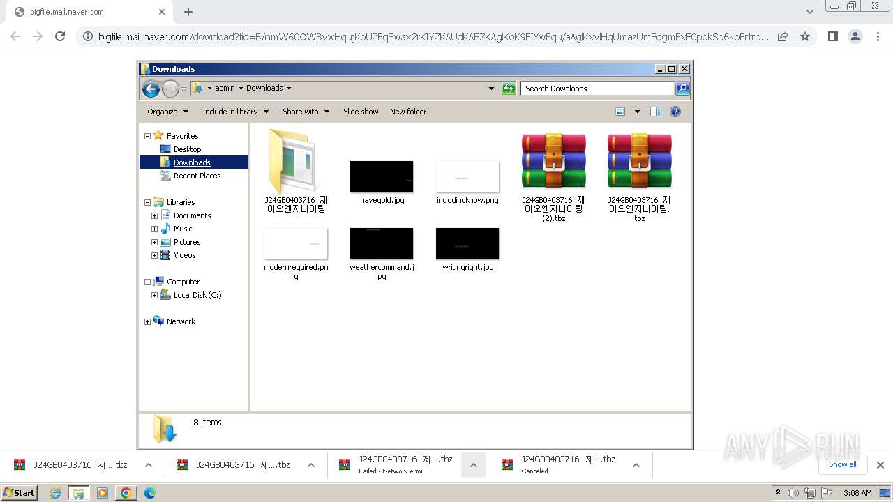The image size is (893, 502).
Task: Click Chrome browser Back arrow
Action: pos(15,36)
